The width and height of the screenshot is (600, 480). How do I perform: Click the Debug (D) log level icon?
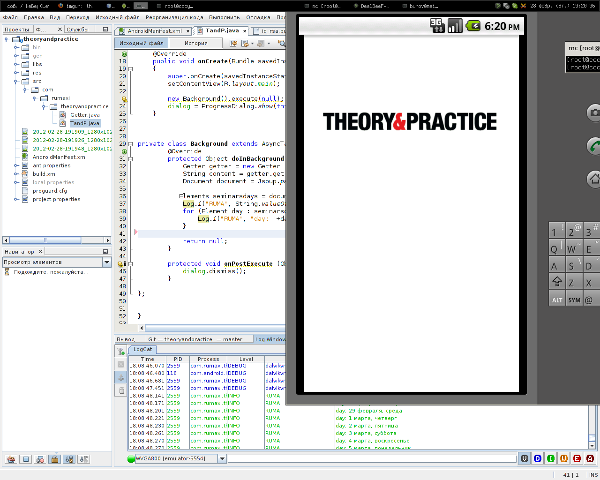538,458
